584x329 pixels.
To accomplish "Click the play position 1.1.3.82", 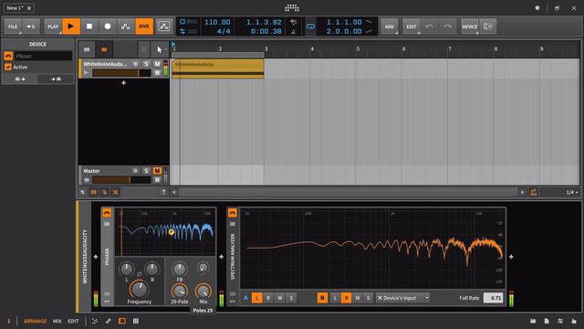I will (x=264, y=22).
